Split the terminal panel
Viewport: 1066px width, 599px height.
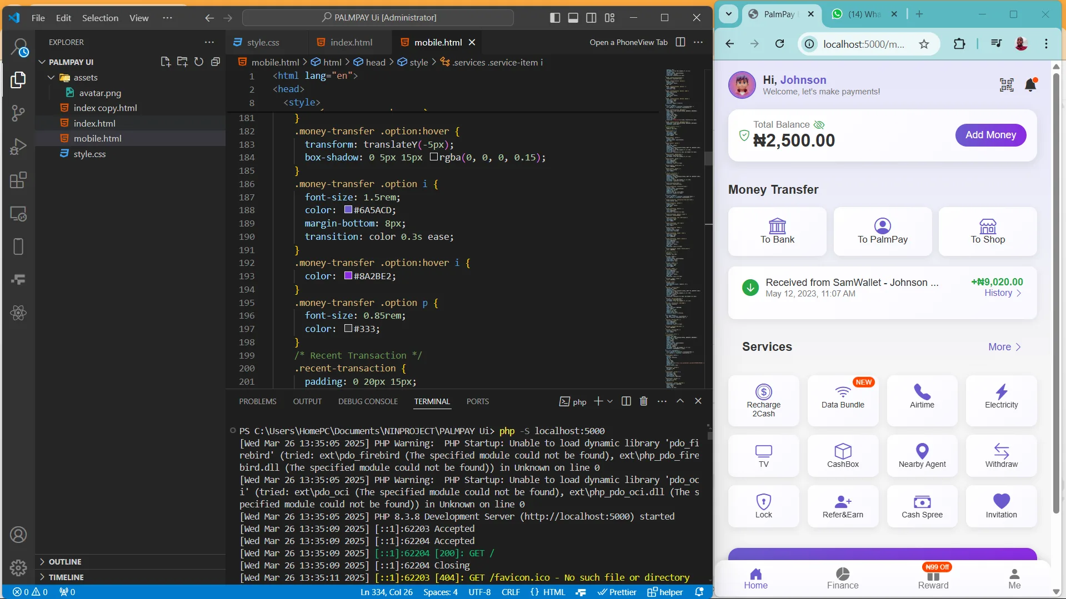click(x=626, y=401)
